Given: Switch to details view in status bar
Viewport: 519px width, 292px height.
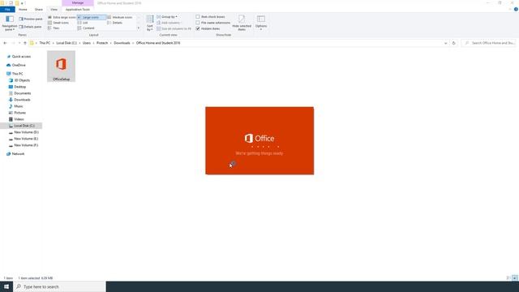Looking at the screenshot, I should [x=508, y=278].
